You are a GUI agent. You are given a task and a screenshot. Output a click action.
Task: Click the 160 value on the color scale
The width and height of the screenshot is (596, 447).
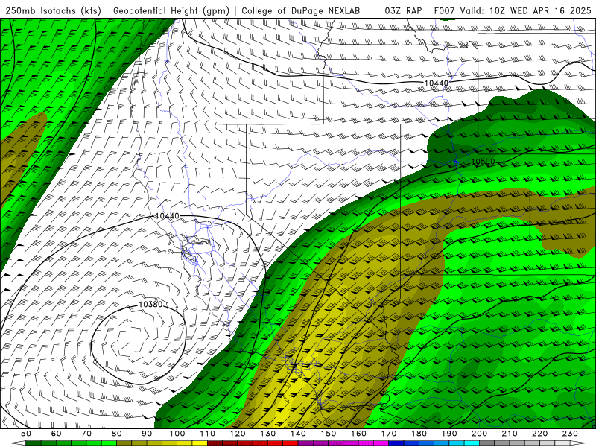click(x=358, y=434)
